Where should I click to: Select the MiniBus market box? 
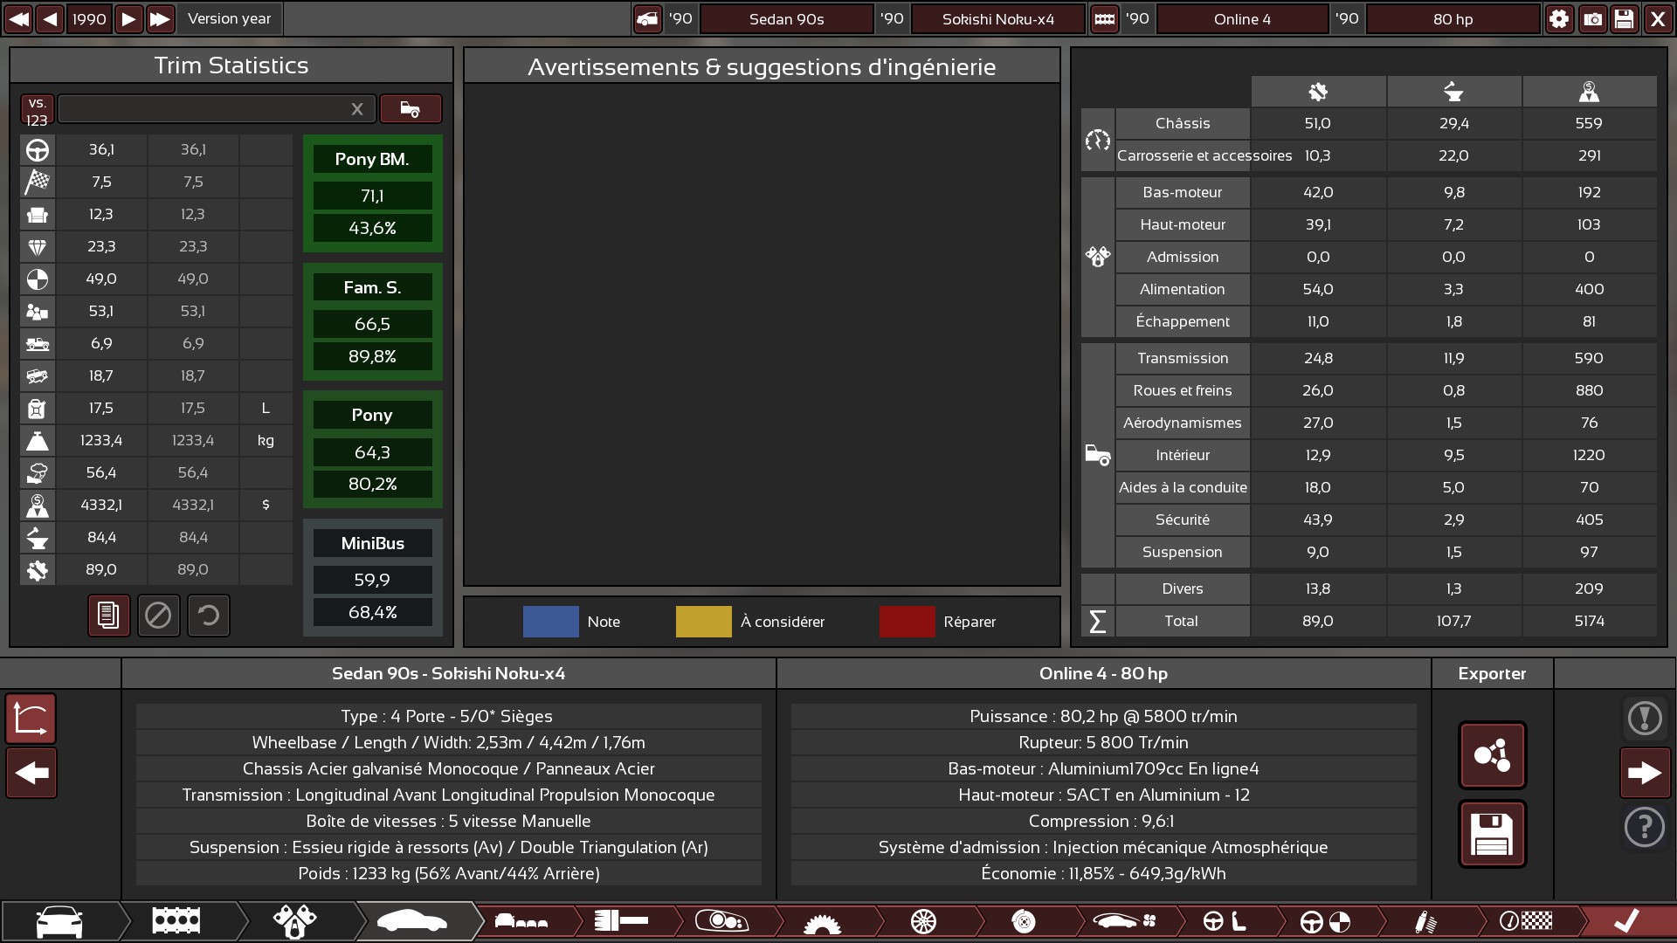pos(373,578)
